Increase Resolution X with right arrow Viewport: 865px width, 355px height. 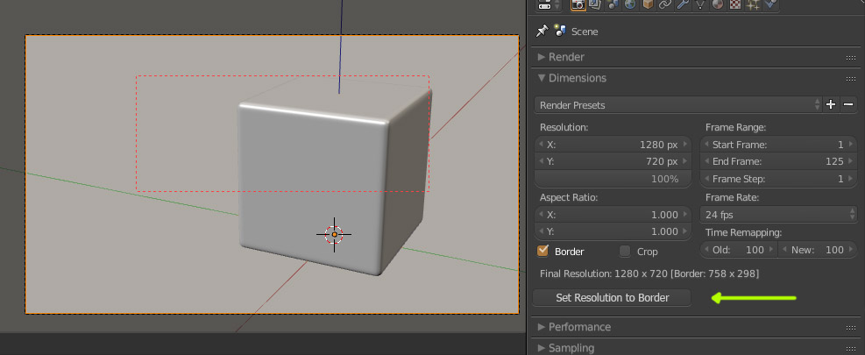pyautogui.click(x=685, y=145)
